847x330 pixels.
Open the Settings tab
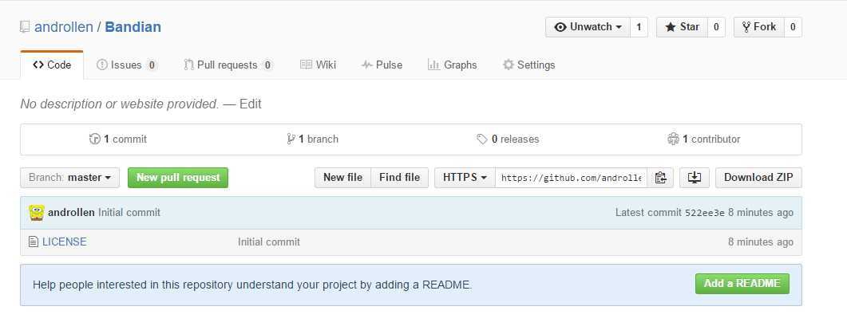tap(528, 65)
